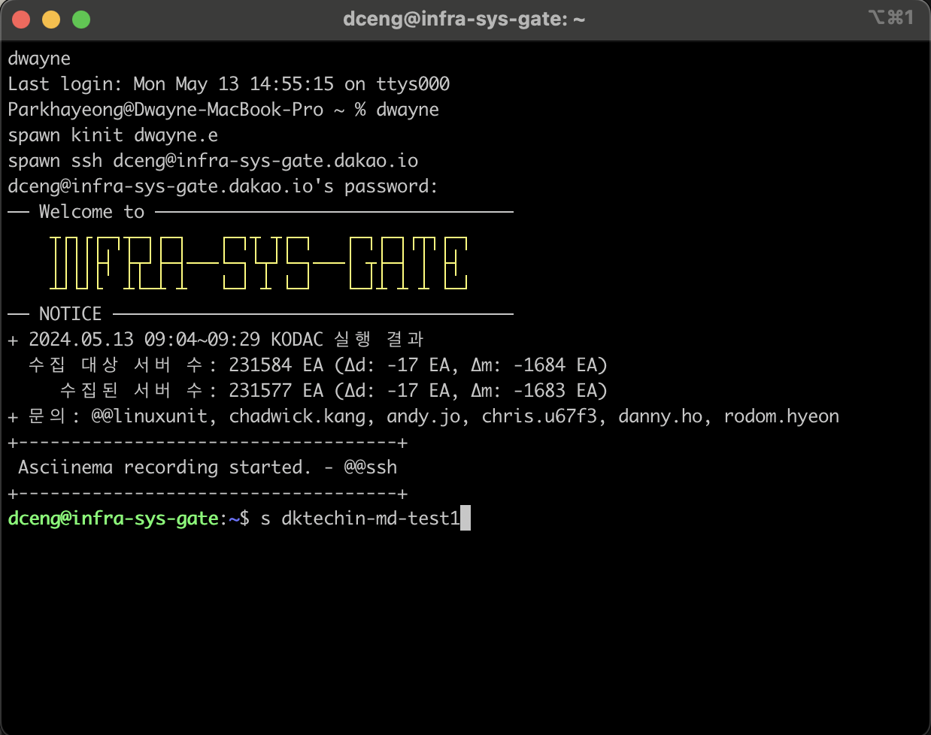Click the 'rodom.hyeon' contact name
The width and height of the screenshot is (931, 735).
(781, 416)
